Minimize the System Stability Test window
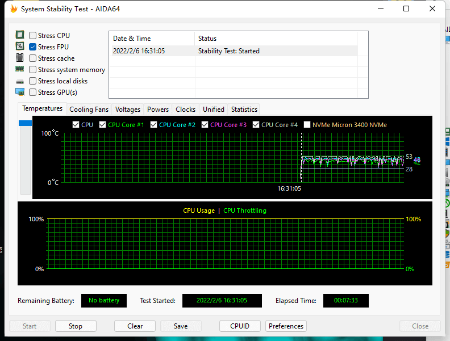 point(381,9)
